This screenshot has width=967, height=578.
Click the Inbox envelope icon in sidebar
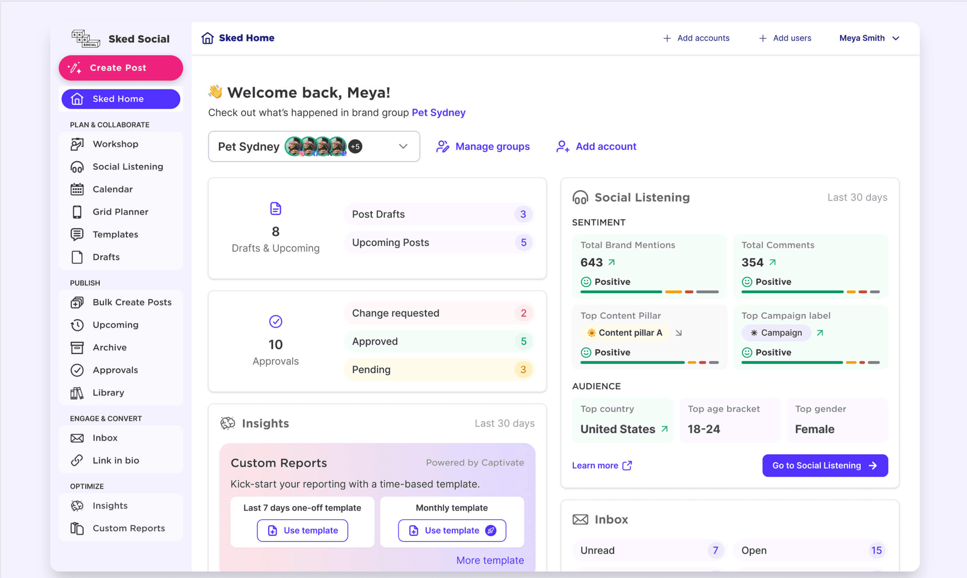(x=77, y=438)
